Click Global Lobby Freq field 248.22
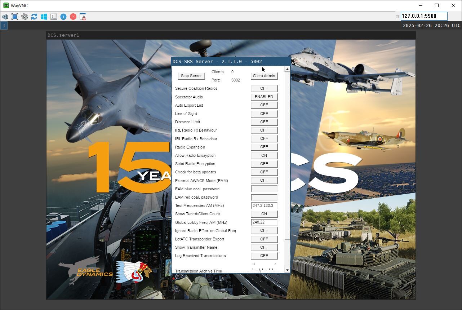The image size is (462, 310). (264, 222)
